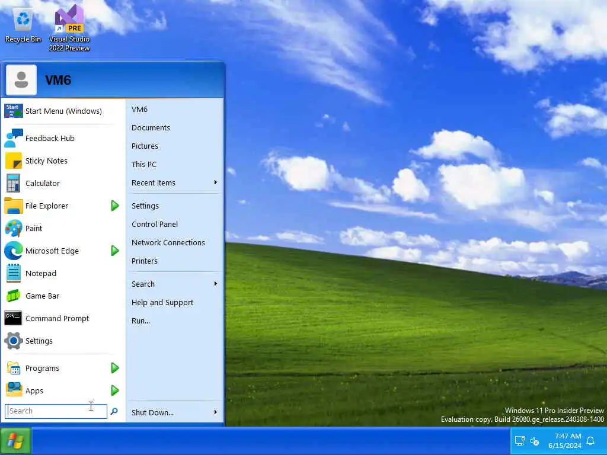
Task: Click the Paint palette icon
Action: click(x=14, y=228)
